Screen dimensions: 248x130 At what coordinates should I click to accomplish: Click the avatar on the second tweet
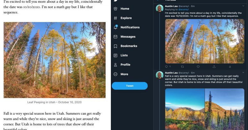160,75
